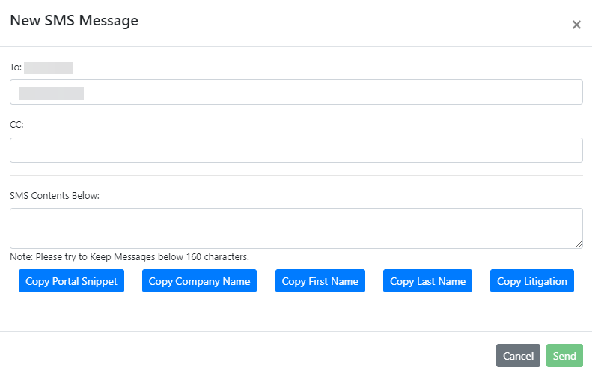Image resolution: width=592 pixels, height=373 pixels.
Task: Click the New SMS Message title
Action: pos(73,21)
